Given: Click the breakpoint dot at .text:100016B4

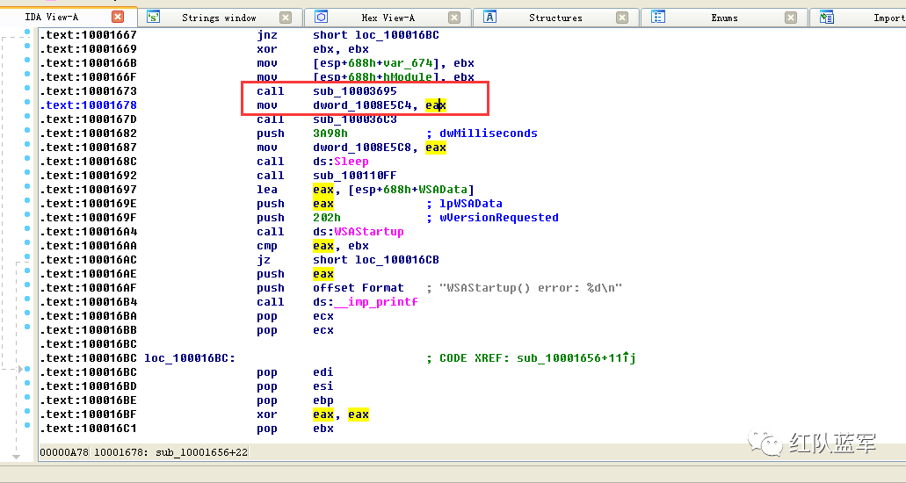Looking at the screenshot, I should pos(27,299).
